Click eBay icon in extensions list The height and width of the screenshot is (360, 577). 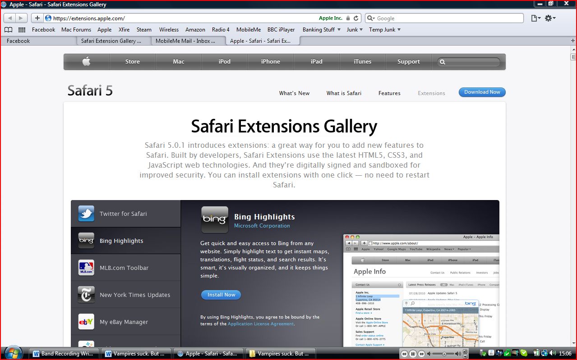[86, 322]
